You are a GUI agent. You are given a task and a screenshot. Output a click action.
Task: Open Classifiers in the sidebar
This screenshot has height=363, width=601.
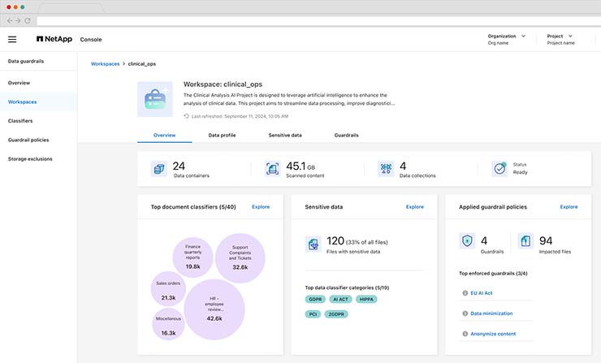pos(20,121)
